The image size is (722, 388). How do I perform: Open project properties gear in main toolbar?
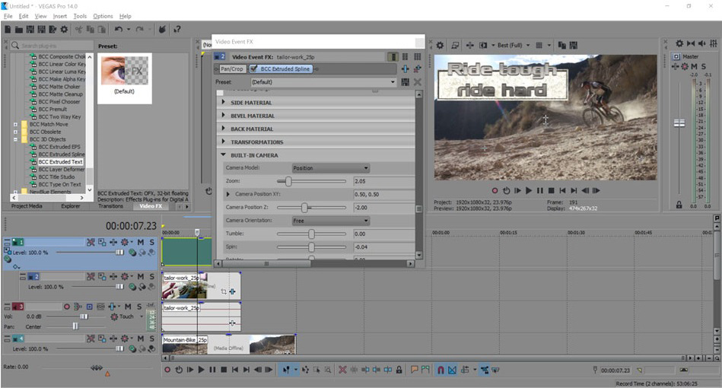64,30
